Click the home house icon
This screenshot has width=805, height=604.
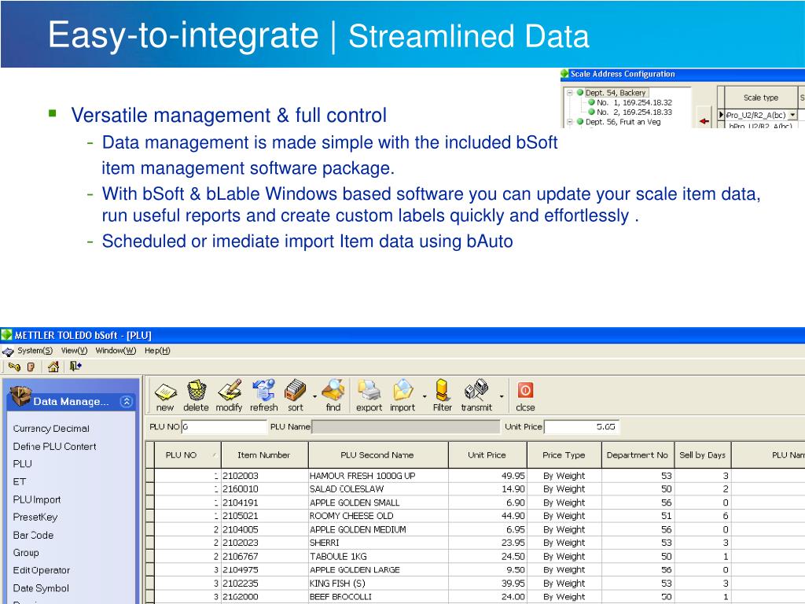tap(53, 366)
